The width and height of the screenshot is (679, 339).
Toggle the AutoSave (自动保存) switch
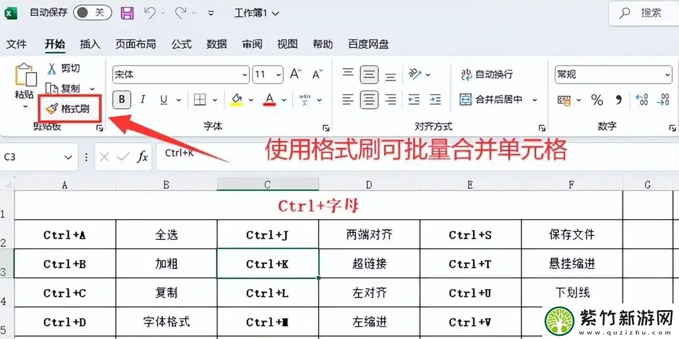click(x=92, y=13)
